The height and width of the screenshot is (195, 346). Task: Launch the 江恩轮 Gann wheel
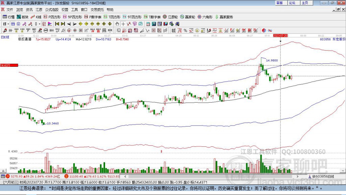(x=170, y=17)
